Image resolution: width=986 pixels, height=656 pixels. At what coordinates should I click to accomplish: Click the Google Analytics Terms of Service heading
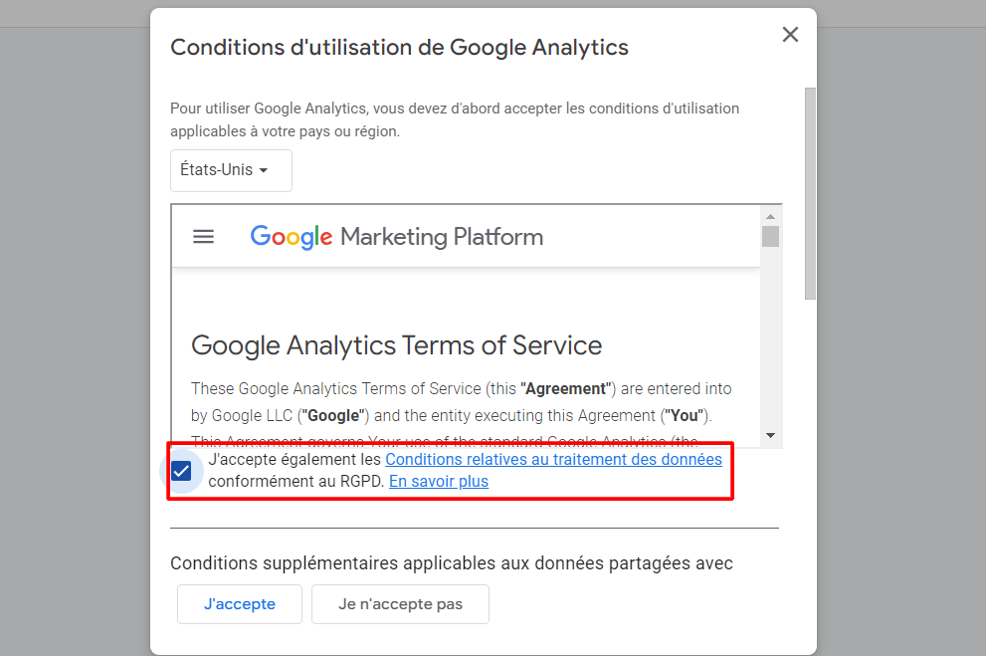(396, 345)
